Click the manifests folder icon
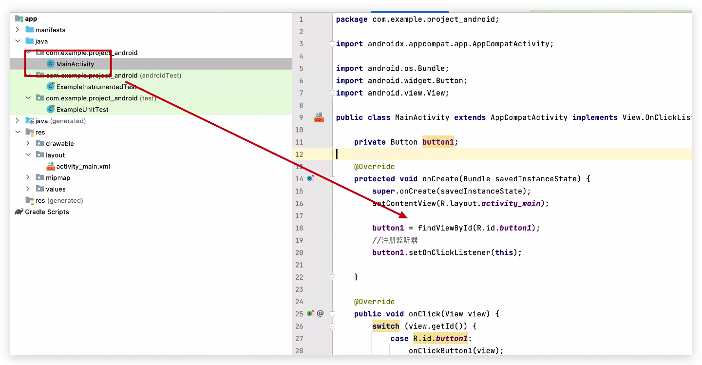 pyautogui.click(x=30, y=30)
